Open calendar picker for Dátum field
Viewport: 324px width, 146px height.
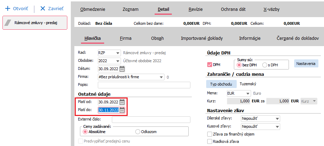click(122, 68)
